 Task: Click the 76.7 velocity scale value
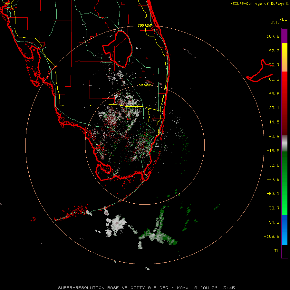pos(274,65)
